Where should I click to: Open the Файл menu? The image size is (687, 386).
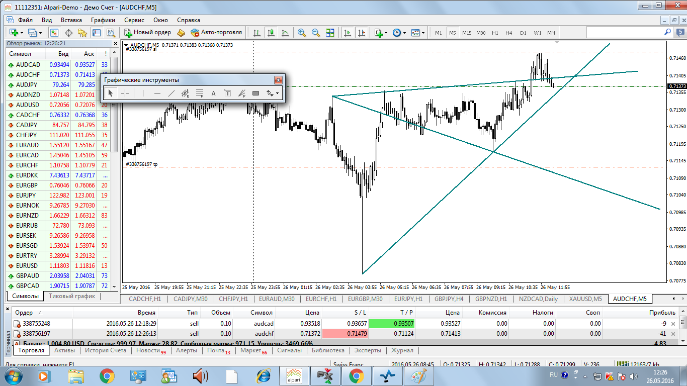point(25,20)
